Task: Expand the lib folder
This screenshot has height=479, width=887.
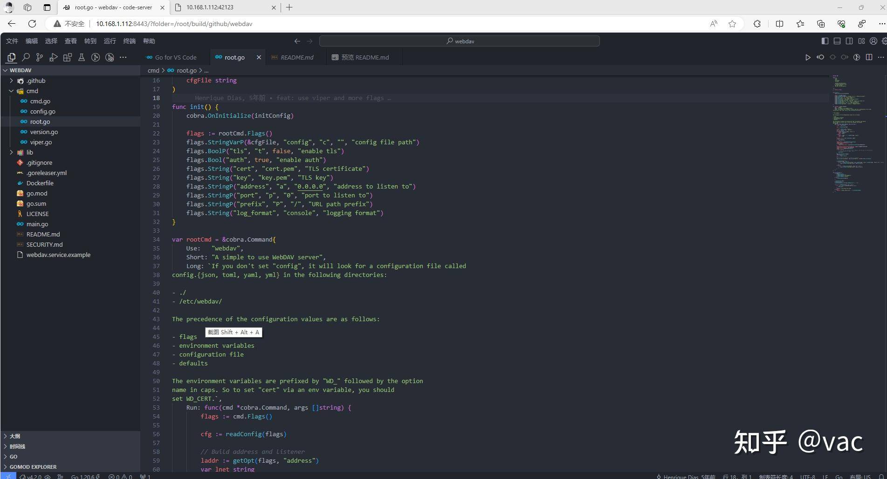Action: 70,152
